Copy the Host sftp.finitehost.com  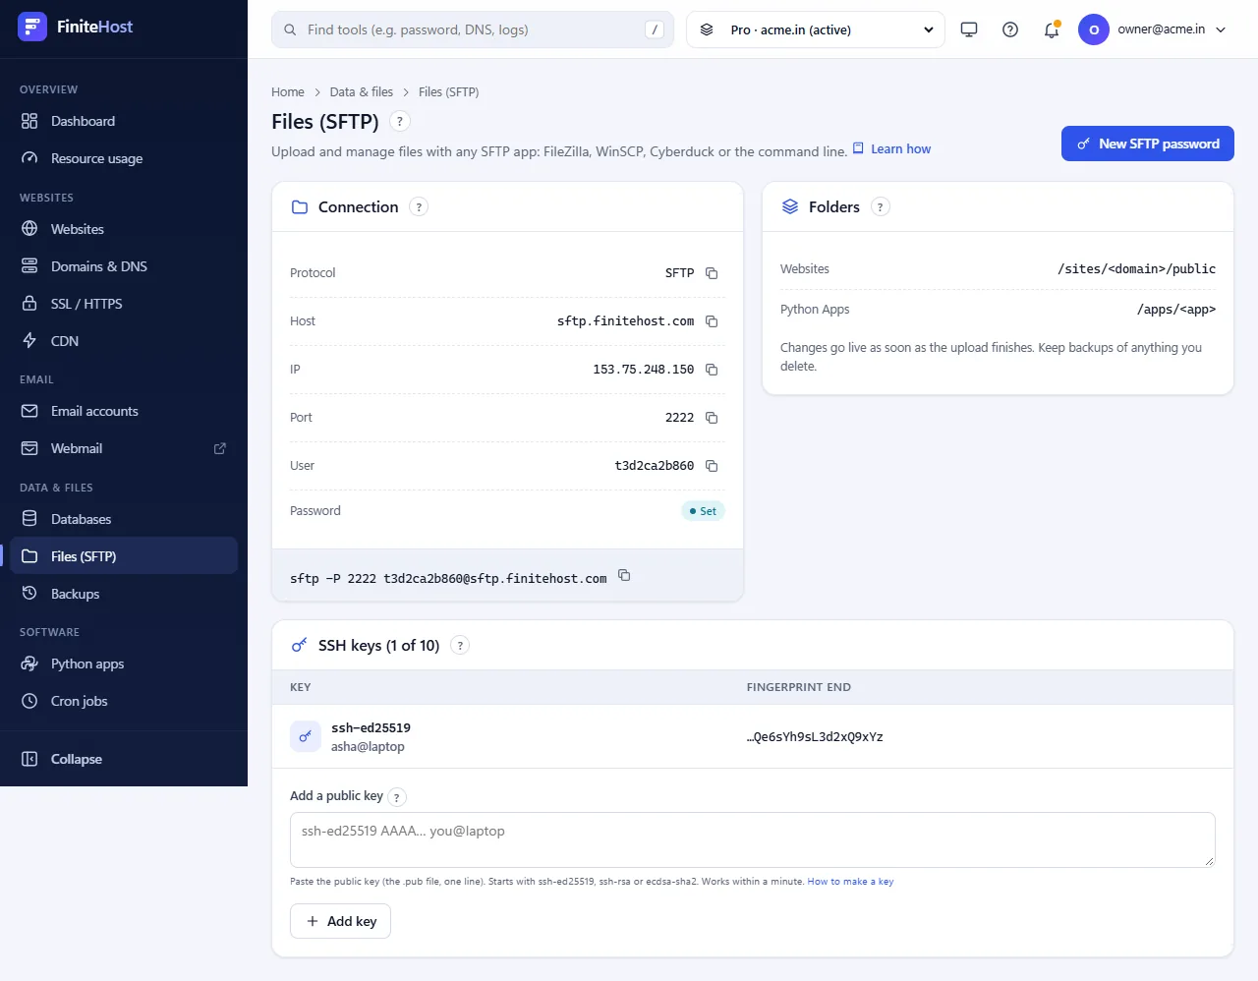pos(712,321)
